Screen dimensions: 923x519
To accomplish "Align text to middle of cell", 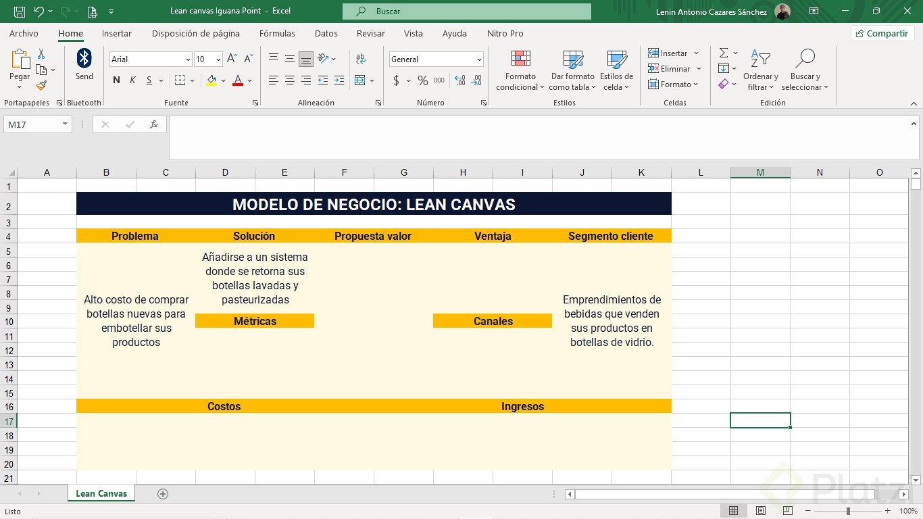I will (x=290, y=59).
